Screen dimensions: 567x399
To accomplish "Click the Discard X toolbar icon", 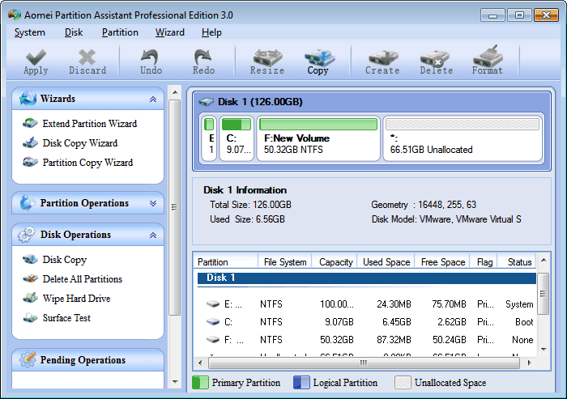I will [87, 57].
